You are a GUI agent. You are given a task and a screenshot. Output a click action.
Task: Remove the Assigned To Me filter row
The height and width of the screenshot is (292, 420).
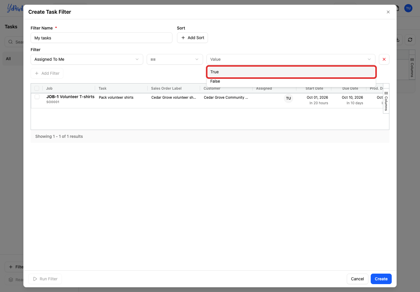[384, 59]
